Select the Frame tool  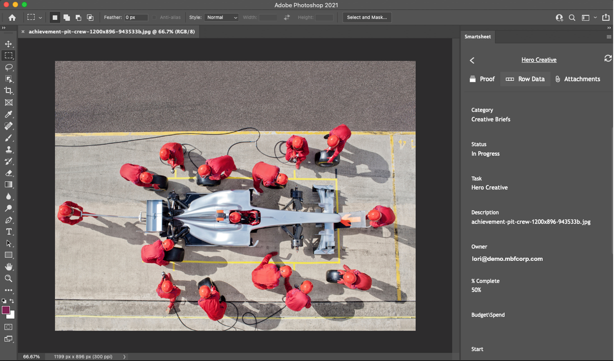(x=8, y=102)
